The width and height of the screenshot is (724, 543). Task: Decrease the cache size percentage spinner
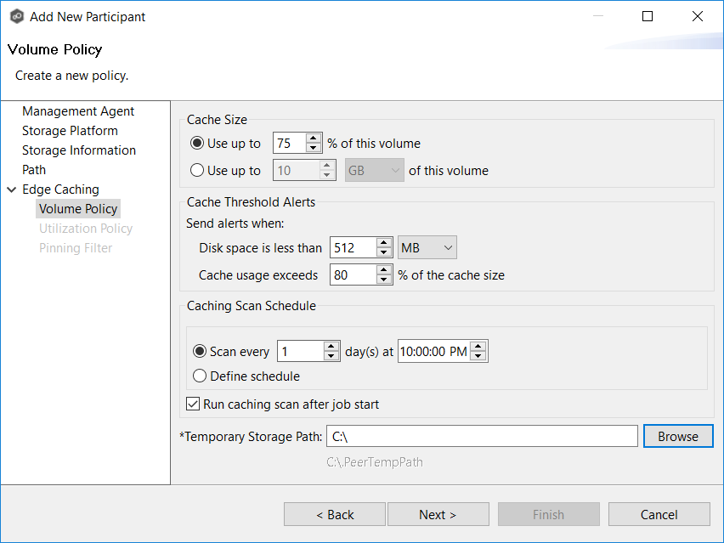313,148
